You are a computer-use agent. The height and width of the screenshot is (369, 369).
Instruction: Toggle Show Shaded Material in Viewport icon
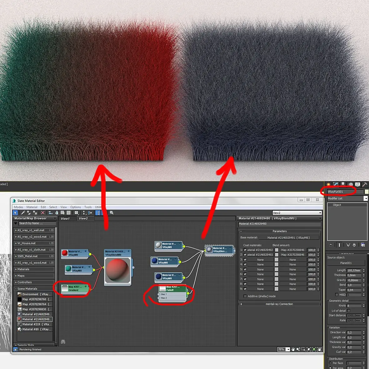coord(62,213)
